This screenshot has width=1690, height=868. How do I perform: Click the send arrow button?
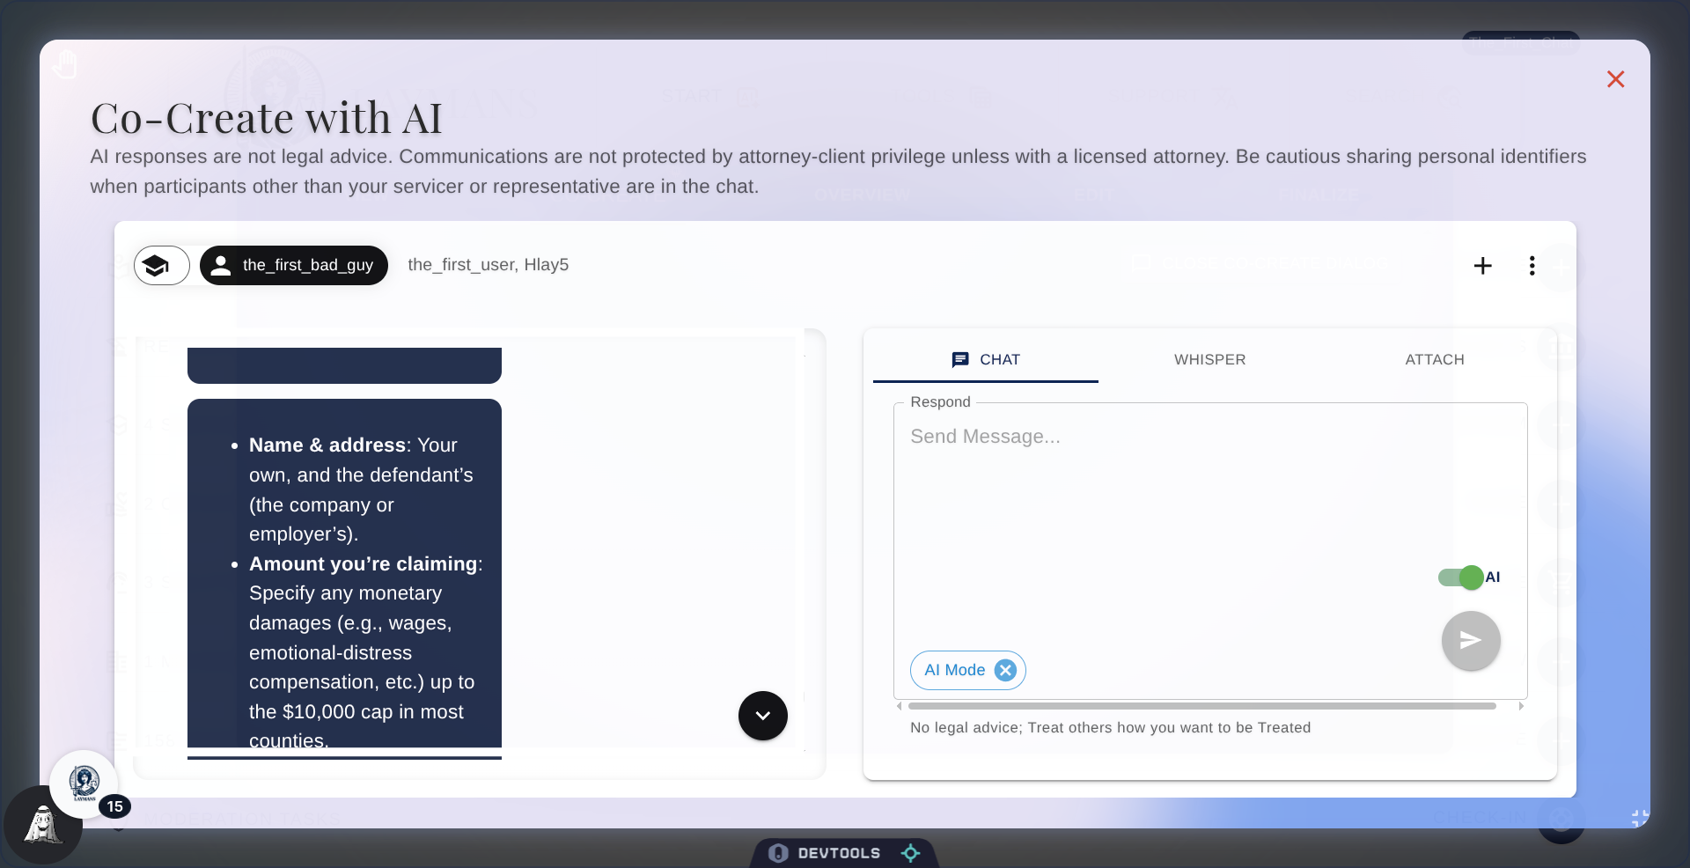(1470, 641)
